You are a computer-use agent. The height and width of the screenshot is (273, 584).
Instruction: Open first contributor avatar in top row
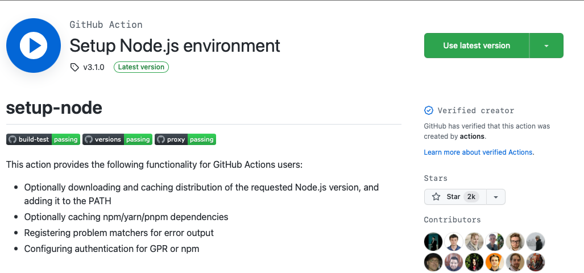point(433,241)
